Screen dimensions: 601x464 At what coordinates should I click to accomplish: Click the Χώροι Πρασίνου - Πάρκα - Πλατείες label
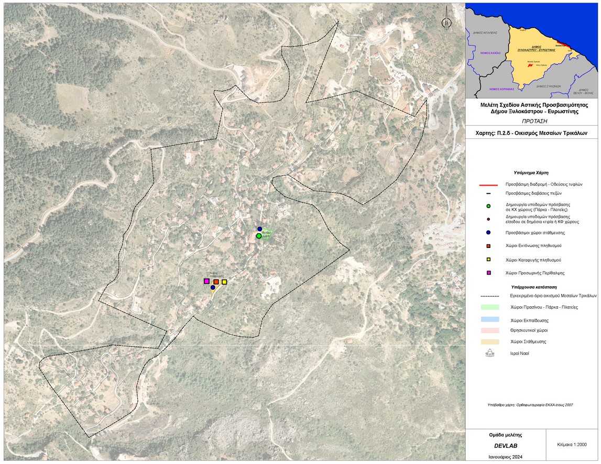[x=544, y=307]
